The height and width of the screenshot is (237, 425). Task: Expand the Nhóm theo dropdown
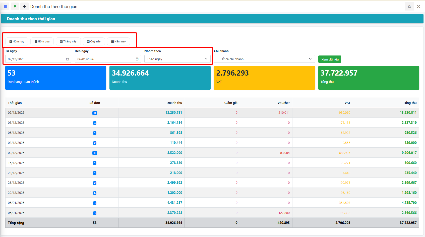click(177, 59)
